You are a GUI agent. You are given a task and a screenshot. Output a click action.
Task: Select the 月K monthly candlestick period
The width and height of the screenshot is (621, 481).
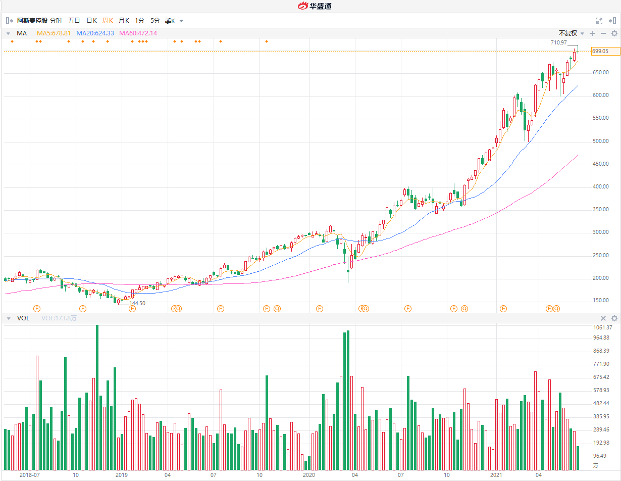pos(124,21)
